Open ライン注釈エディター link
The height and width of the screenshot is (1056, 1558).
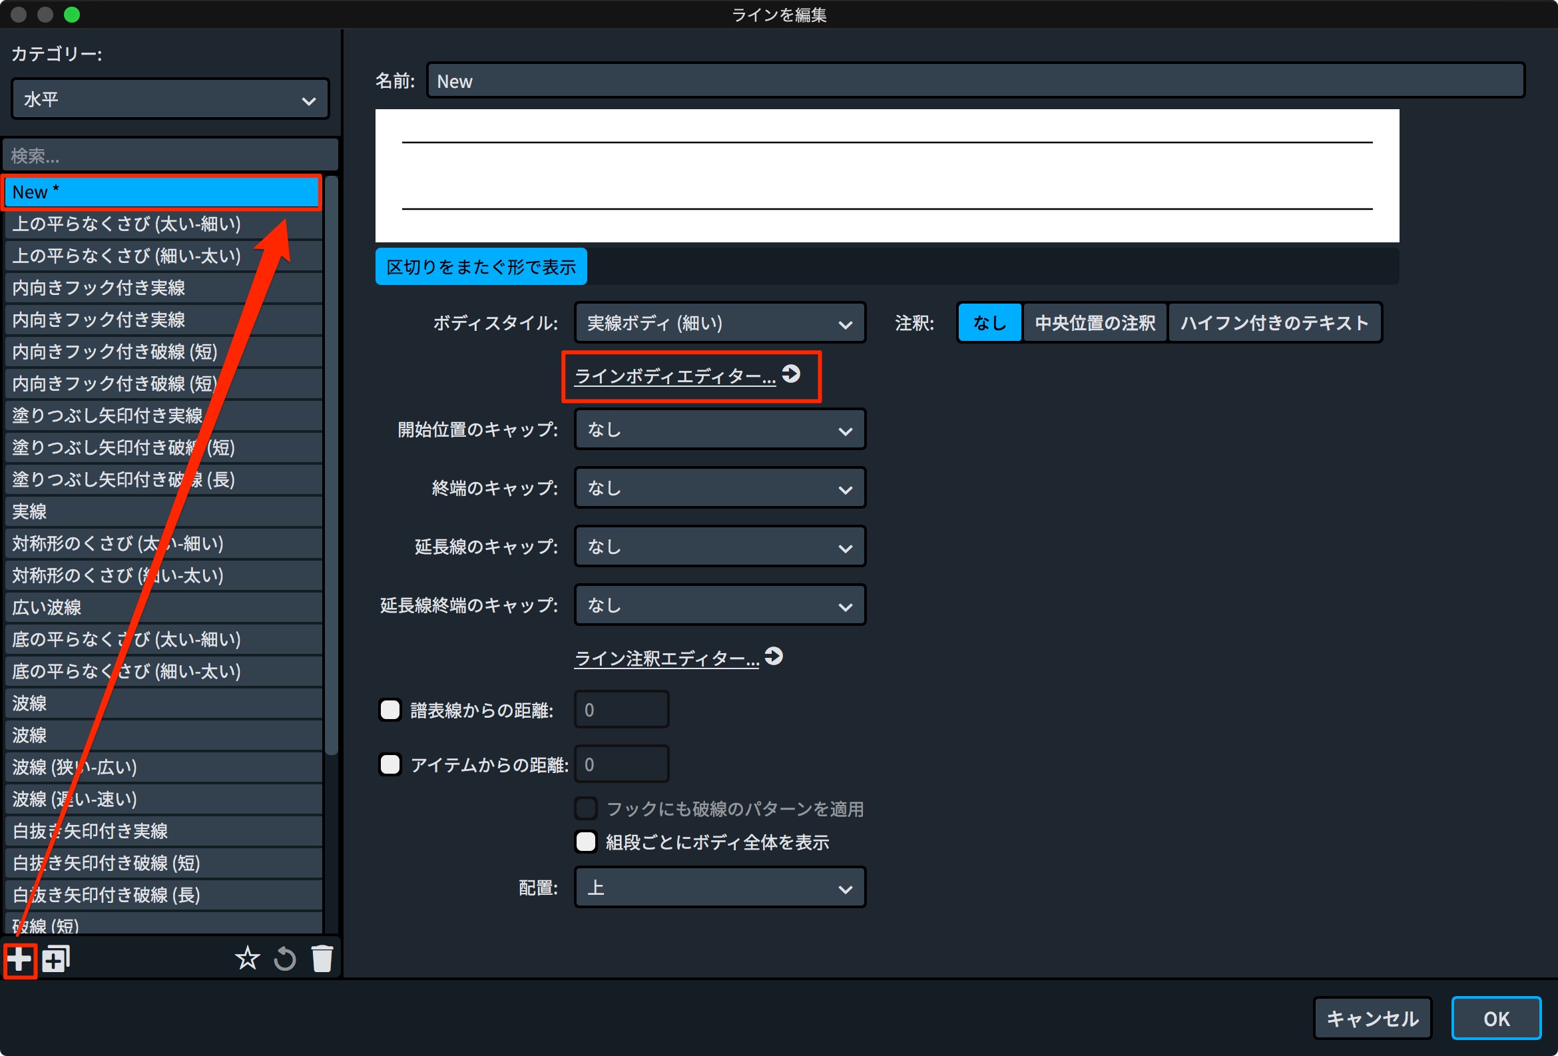click(x=667, y=659)
